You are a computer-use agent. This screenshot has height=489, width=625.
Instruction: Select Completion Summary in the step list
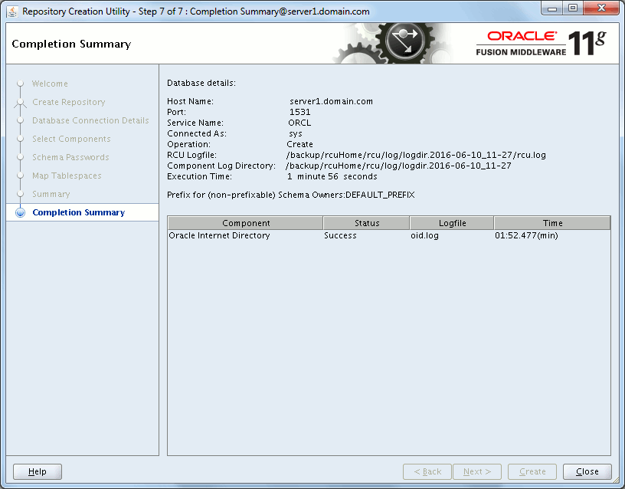[x=79, y=212]
